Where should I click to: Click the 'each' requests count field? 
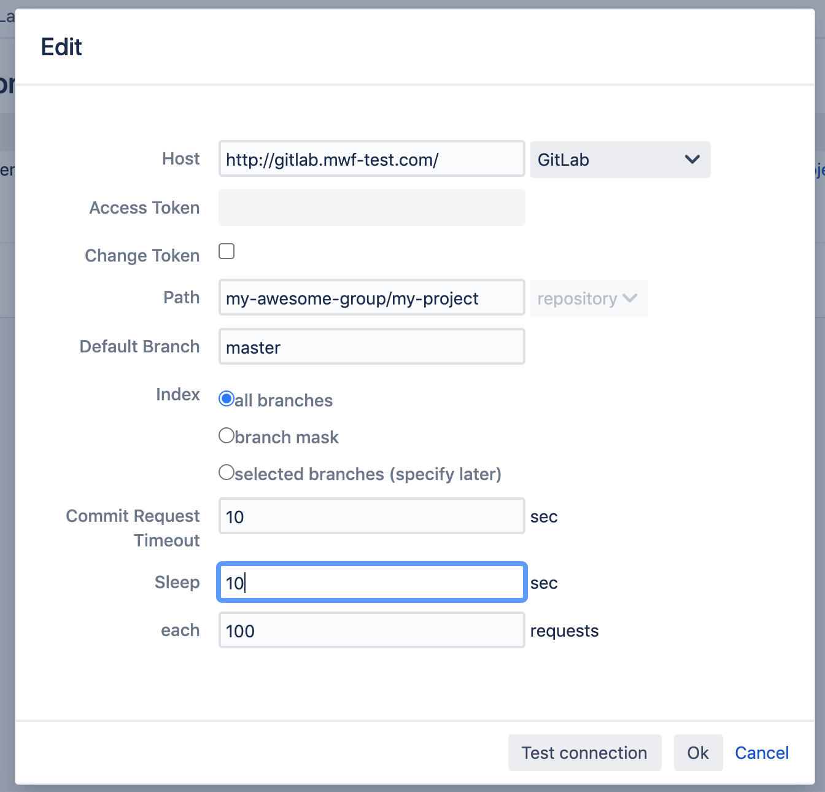tap(371, 631)
